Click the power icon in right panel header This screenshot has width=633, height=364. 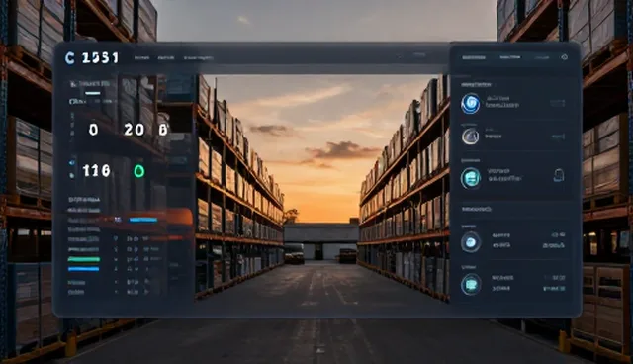(565, 57)
